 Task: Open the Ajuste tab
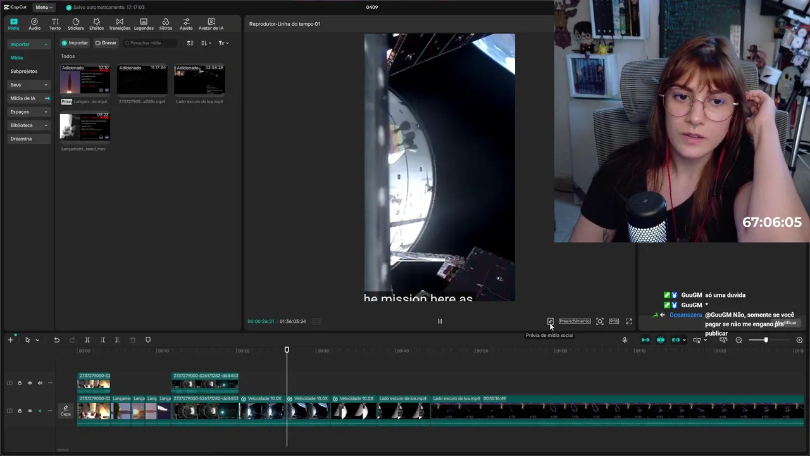pyautogui.click(x=186, y=24)
